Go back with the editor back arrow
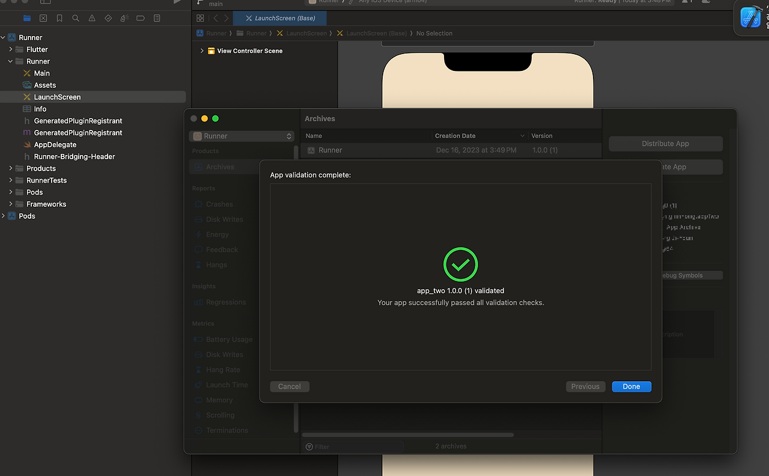 216,19
